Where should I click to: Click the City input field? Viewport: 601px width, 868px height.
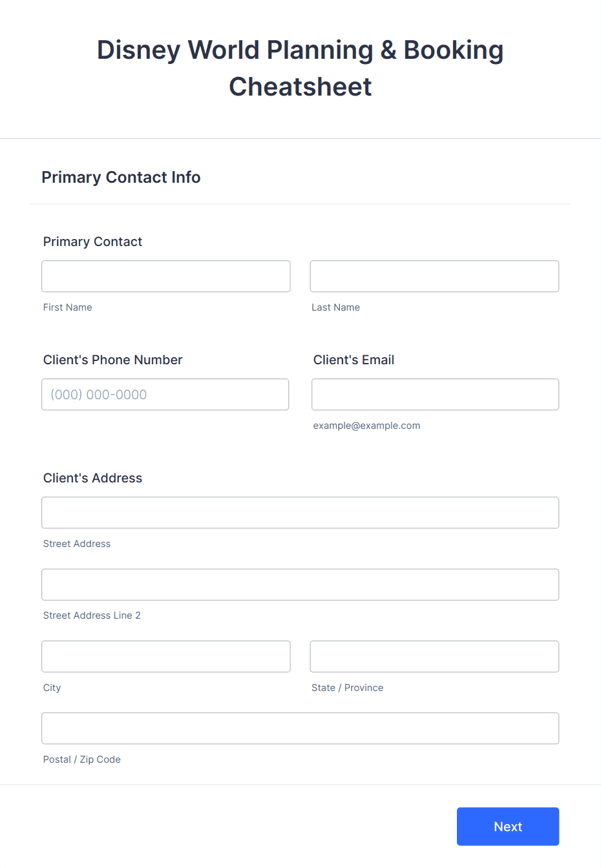(166, 657)
